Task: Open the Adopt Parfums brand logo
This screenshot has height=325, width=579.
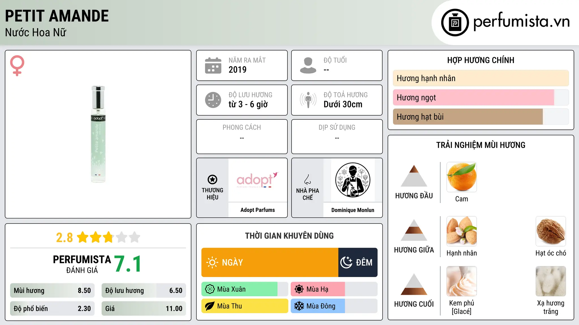Action: pos(258,180)
